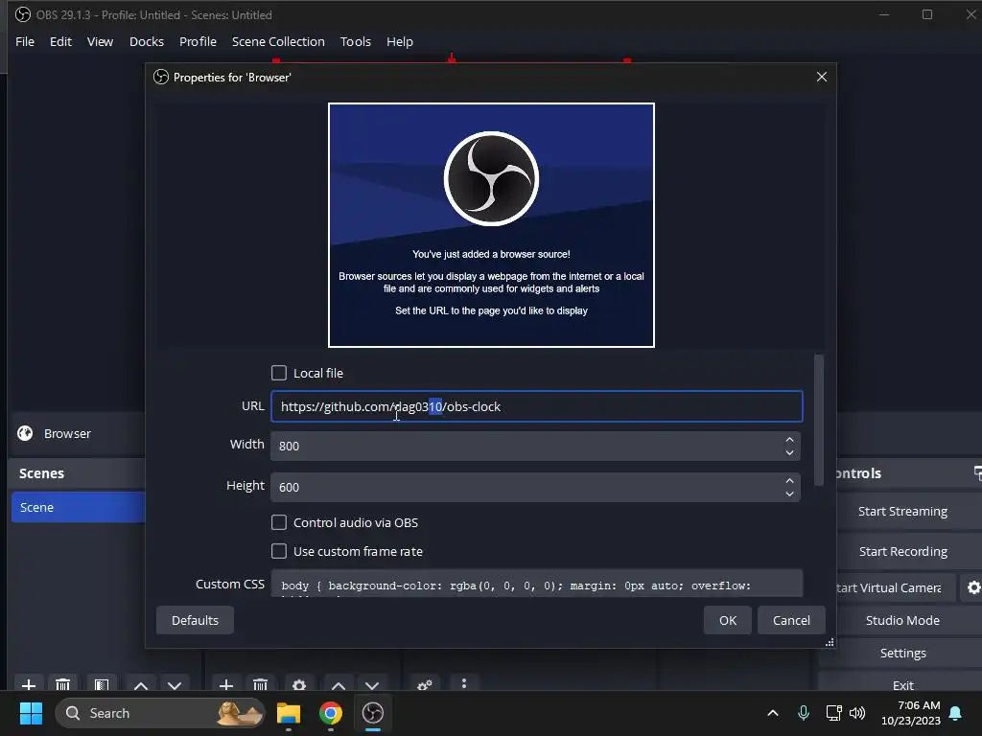Add a new scene with the plus icon
982x736 pixels.
[29, 684]
